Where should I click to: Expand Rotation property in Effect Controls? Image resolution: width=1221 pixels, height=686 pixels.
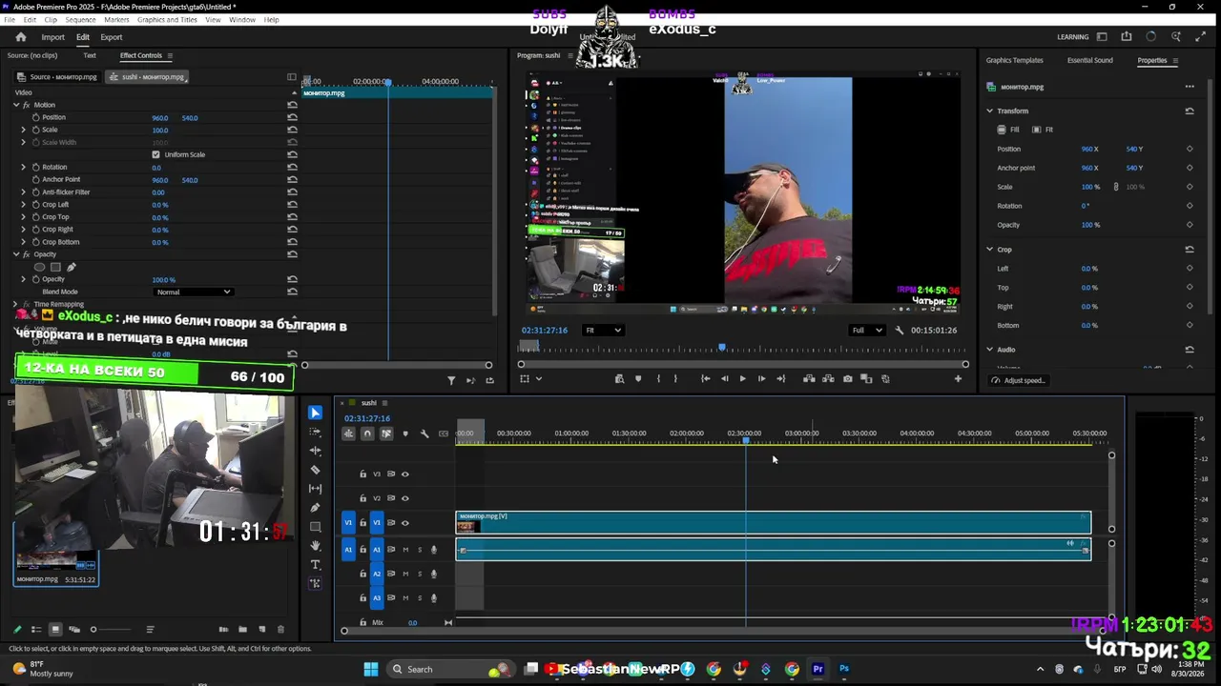[23, 167]
